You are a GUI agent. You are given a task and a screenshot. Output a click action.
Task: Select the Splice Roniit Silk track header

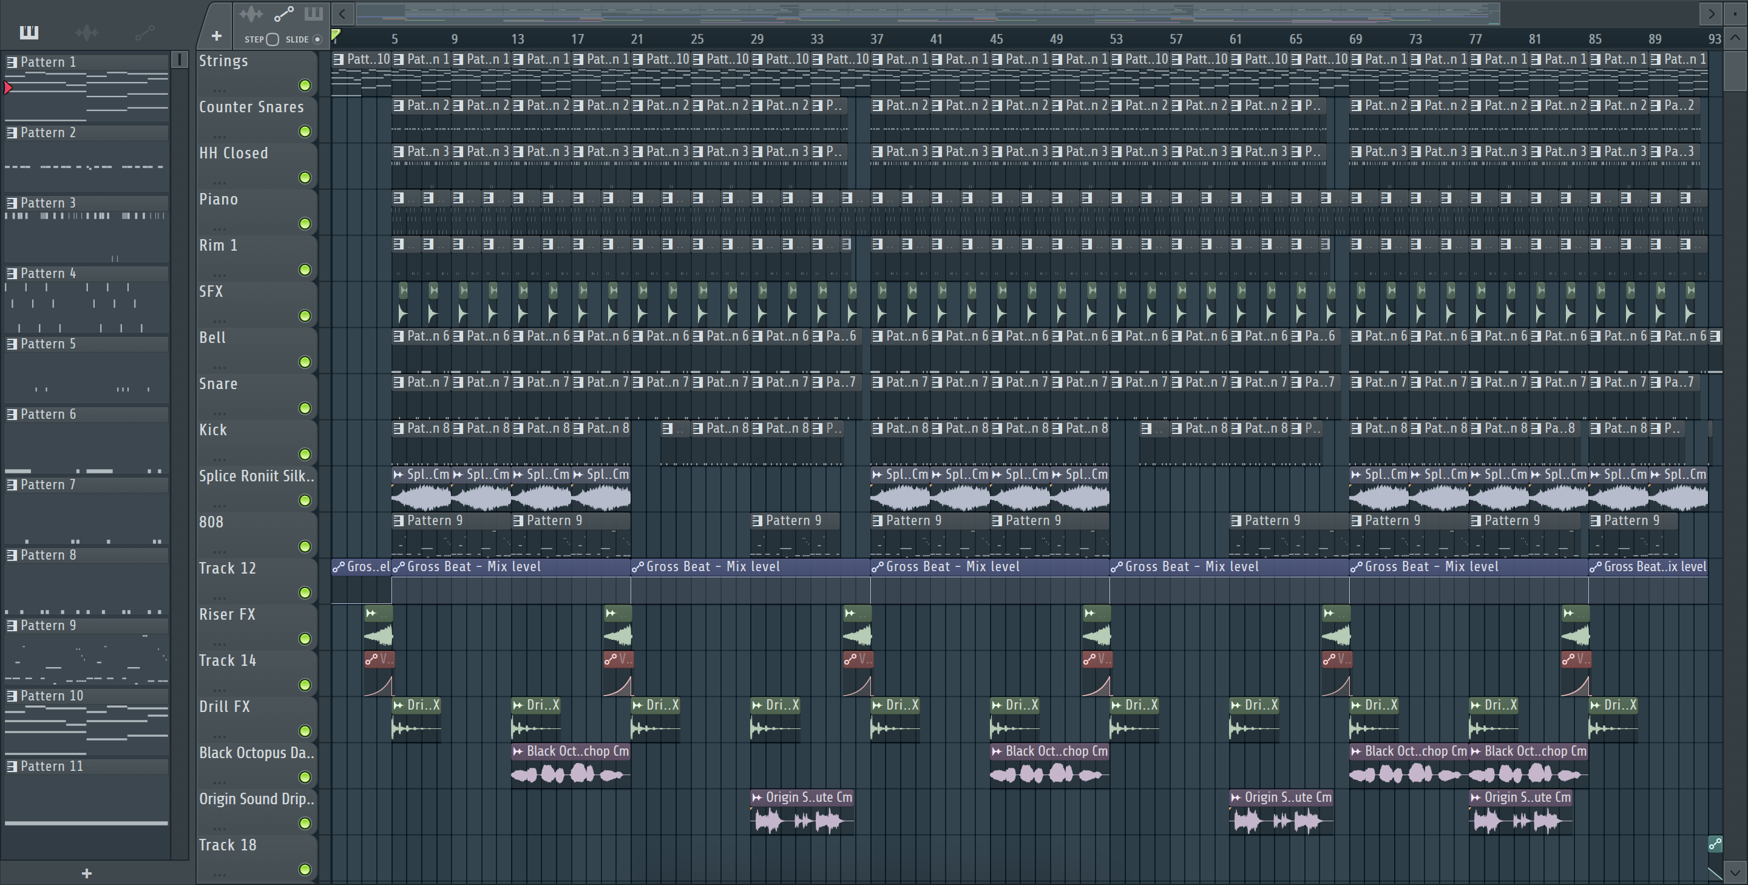(257, 489)
